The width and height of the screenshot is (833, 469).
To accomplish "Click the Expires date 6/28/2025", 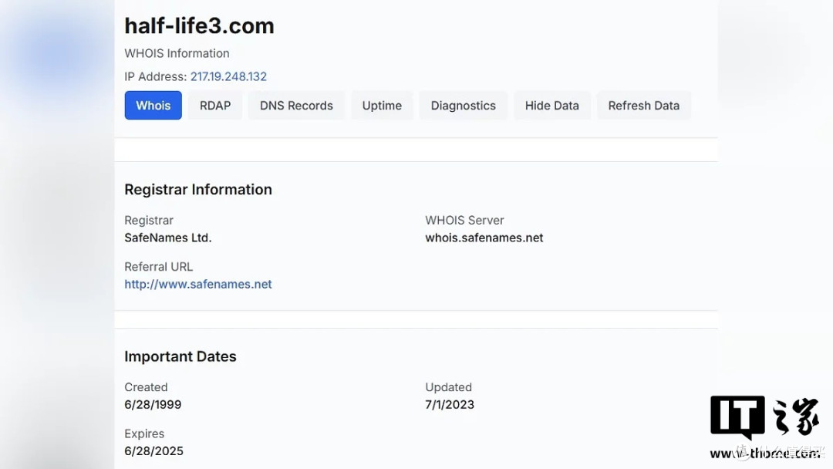I will pos(153,451).
